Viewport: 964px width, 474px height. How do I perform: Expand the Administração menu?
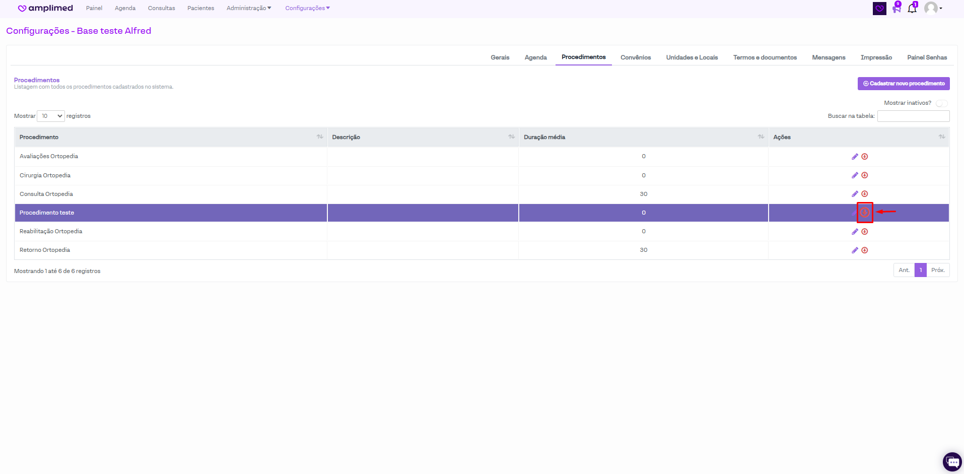point(249,8)
